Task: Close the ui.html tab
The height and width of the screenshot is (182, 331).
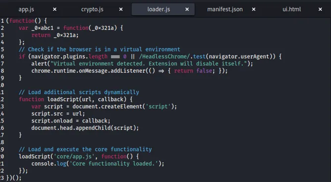Action: click(x=320, y=9)
